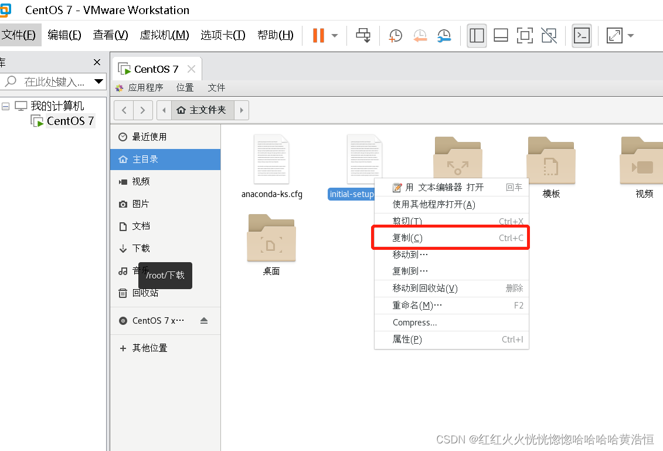Open 最近使用 in the file manager sidebar
This screenshot has height=451, width=663.
point(165,137)
